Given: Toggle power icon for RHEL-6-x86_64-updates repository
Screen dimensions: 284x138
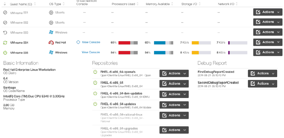Looking at the screenshot, I should click(95, 104).
